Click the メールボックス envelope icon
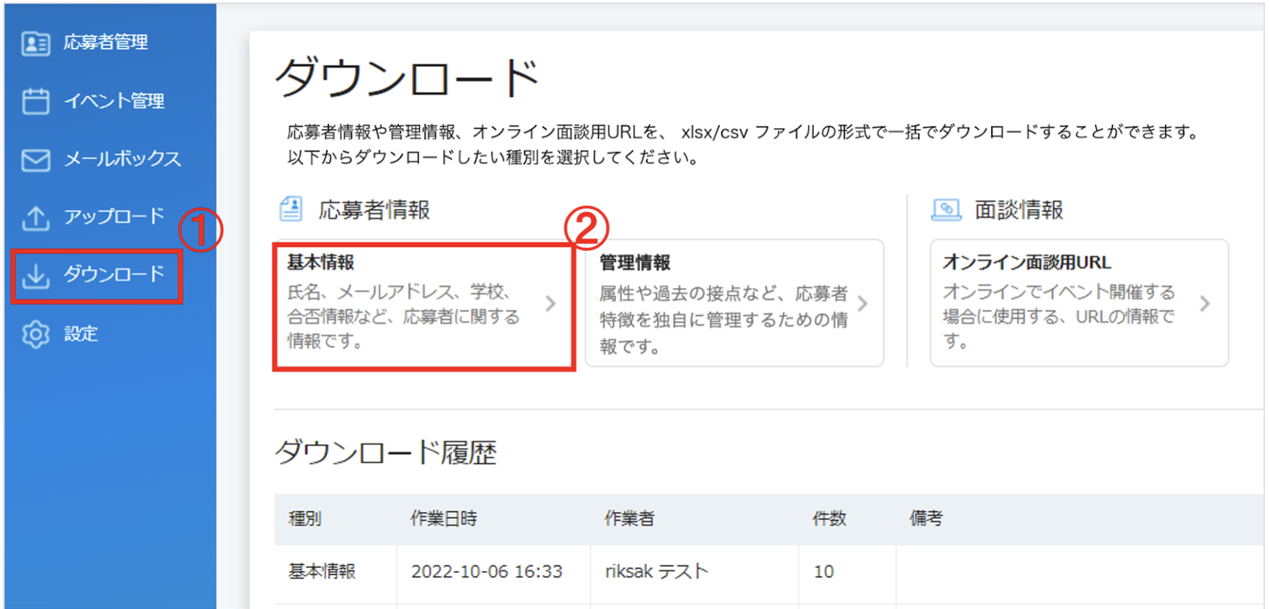This screenshot has width=1269, height=609. coord(36,159)
